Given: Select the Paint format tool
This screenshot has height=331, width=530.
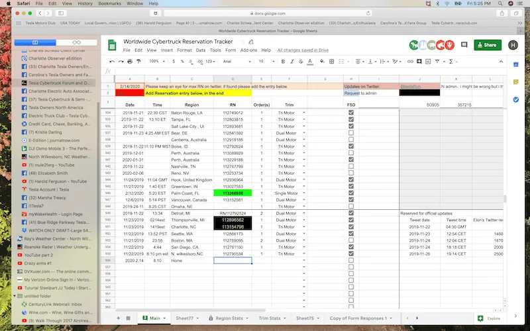Looking at the screenshot, I should (x=138, y=62).
